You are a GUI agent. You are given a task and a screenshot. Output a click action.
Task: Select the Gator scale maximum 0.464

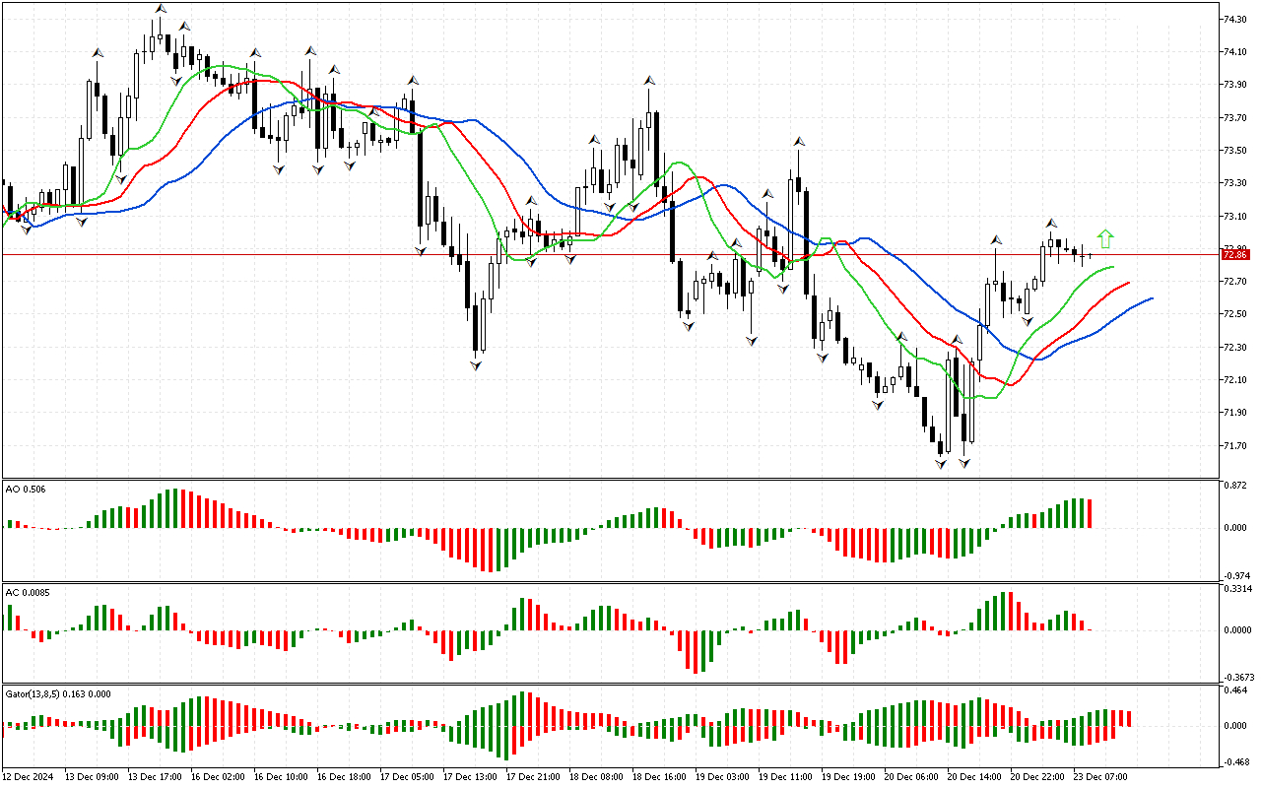(x=1235, y=692)
